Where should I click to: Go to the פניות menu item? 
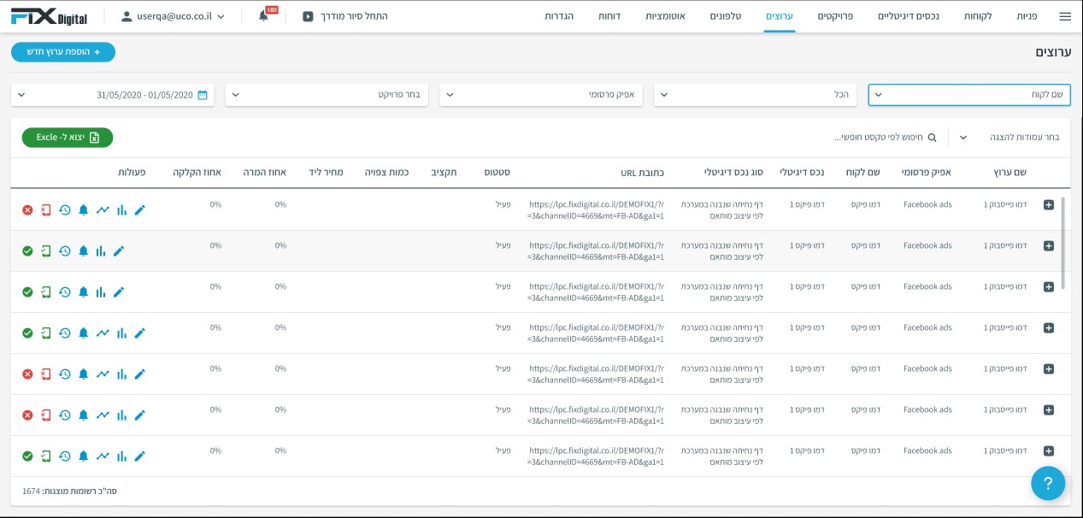[x=1027, y=16]
